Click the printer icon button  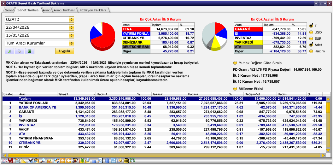point(19,51)
